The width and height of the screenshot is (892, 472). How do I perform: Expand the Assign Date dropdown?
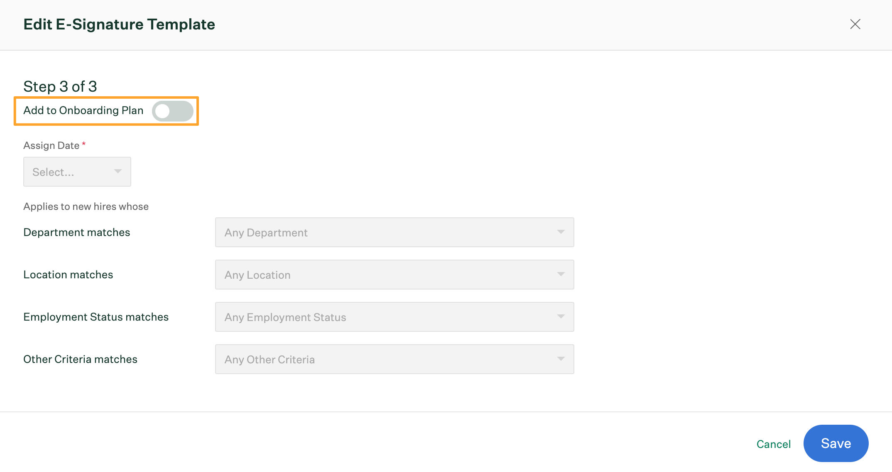[76, 171]
